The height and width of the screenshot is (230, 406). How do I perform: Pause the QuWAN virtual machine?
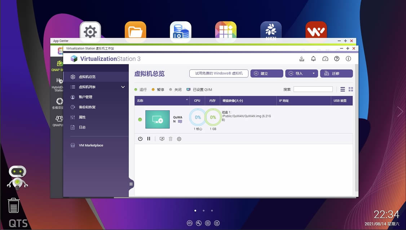click(x=149, y=139)
